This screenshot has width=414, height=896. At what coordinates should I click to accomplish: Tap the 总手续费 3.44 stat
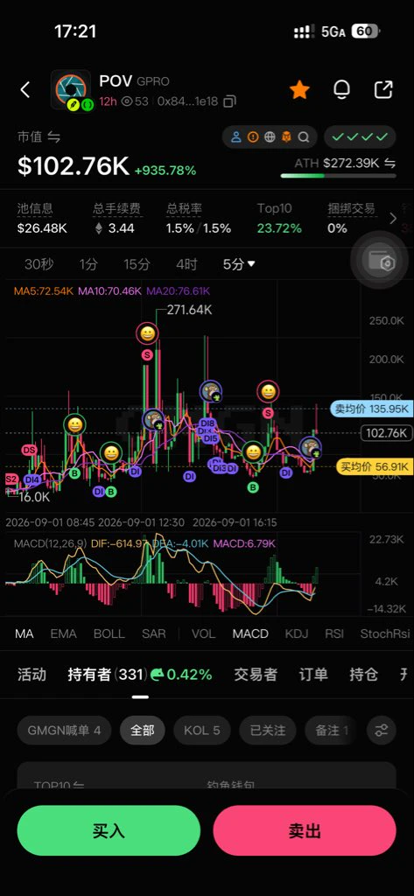click(116, 218)
